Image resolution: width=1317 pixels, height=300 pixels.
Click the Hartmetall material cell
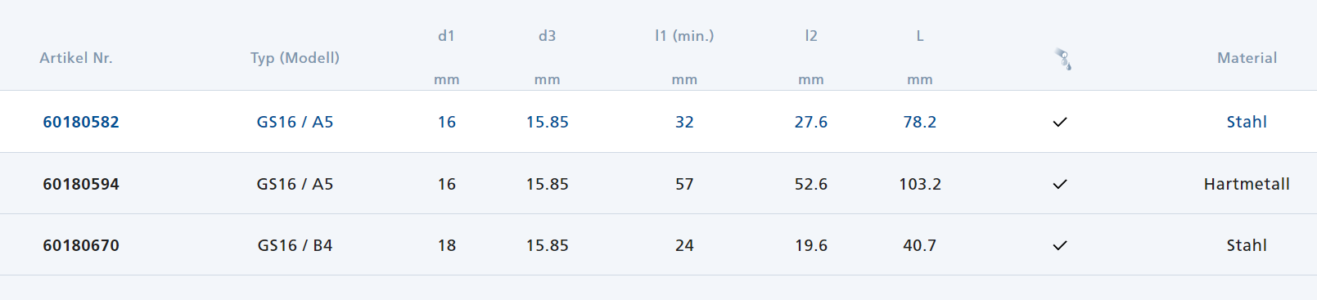[x=1247, y=184]
